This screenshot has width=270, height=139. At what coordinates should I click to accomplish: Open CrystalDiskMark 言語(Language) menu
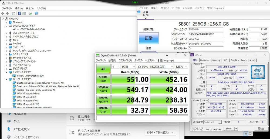click(x=166, y=60)
